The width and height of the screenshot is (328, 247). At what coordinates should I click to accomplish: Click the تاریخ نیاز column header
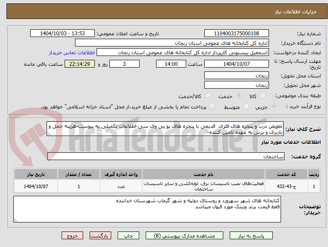coord(36,174)
